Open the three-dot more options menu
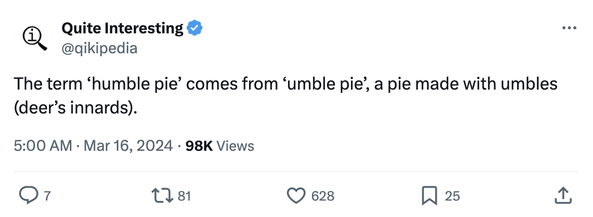The width and height of the screenshot is (593, 217). tap(569, 28)
